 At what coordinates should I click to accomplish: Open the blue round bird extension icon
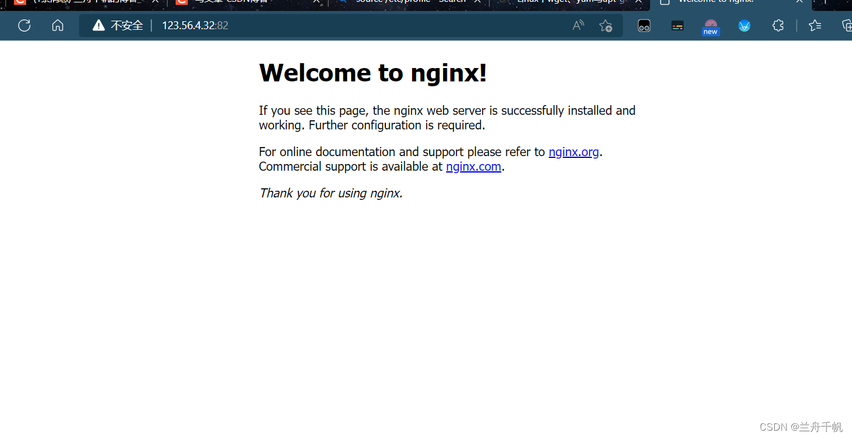[744, 26]
